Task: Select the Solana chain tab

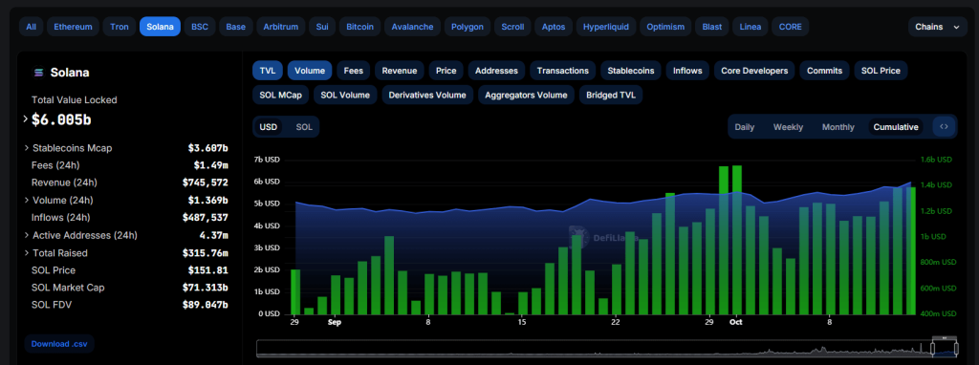Action: tap(160, 27)
